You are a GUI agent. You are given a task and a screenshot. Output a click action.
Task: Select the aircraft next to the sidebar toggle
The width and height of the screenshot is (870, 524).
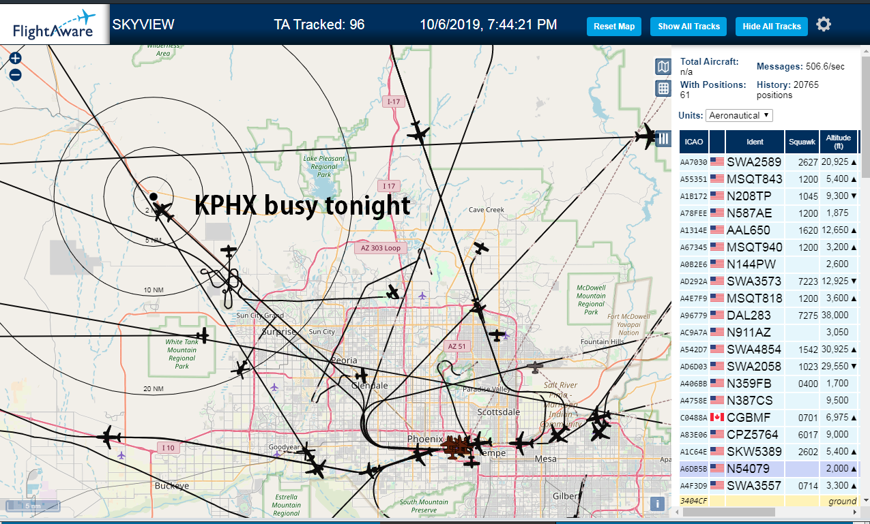pyautogui.click(x=646, y=136)
